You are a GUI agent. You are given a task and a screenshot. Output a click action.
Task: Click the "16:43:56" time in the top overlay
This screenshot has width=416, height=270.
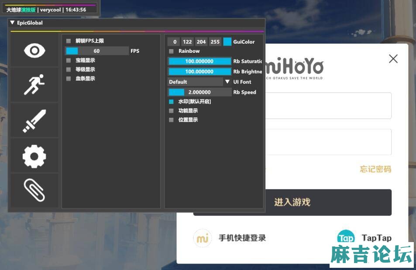76,10
